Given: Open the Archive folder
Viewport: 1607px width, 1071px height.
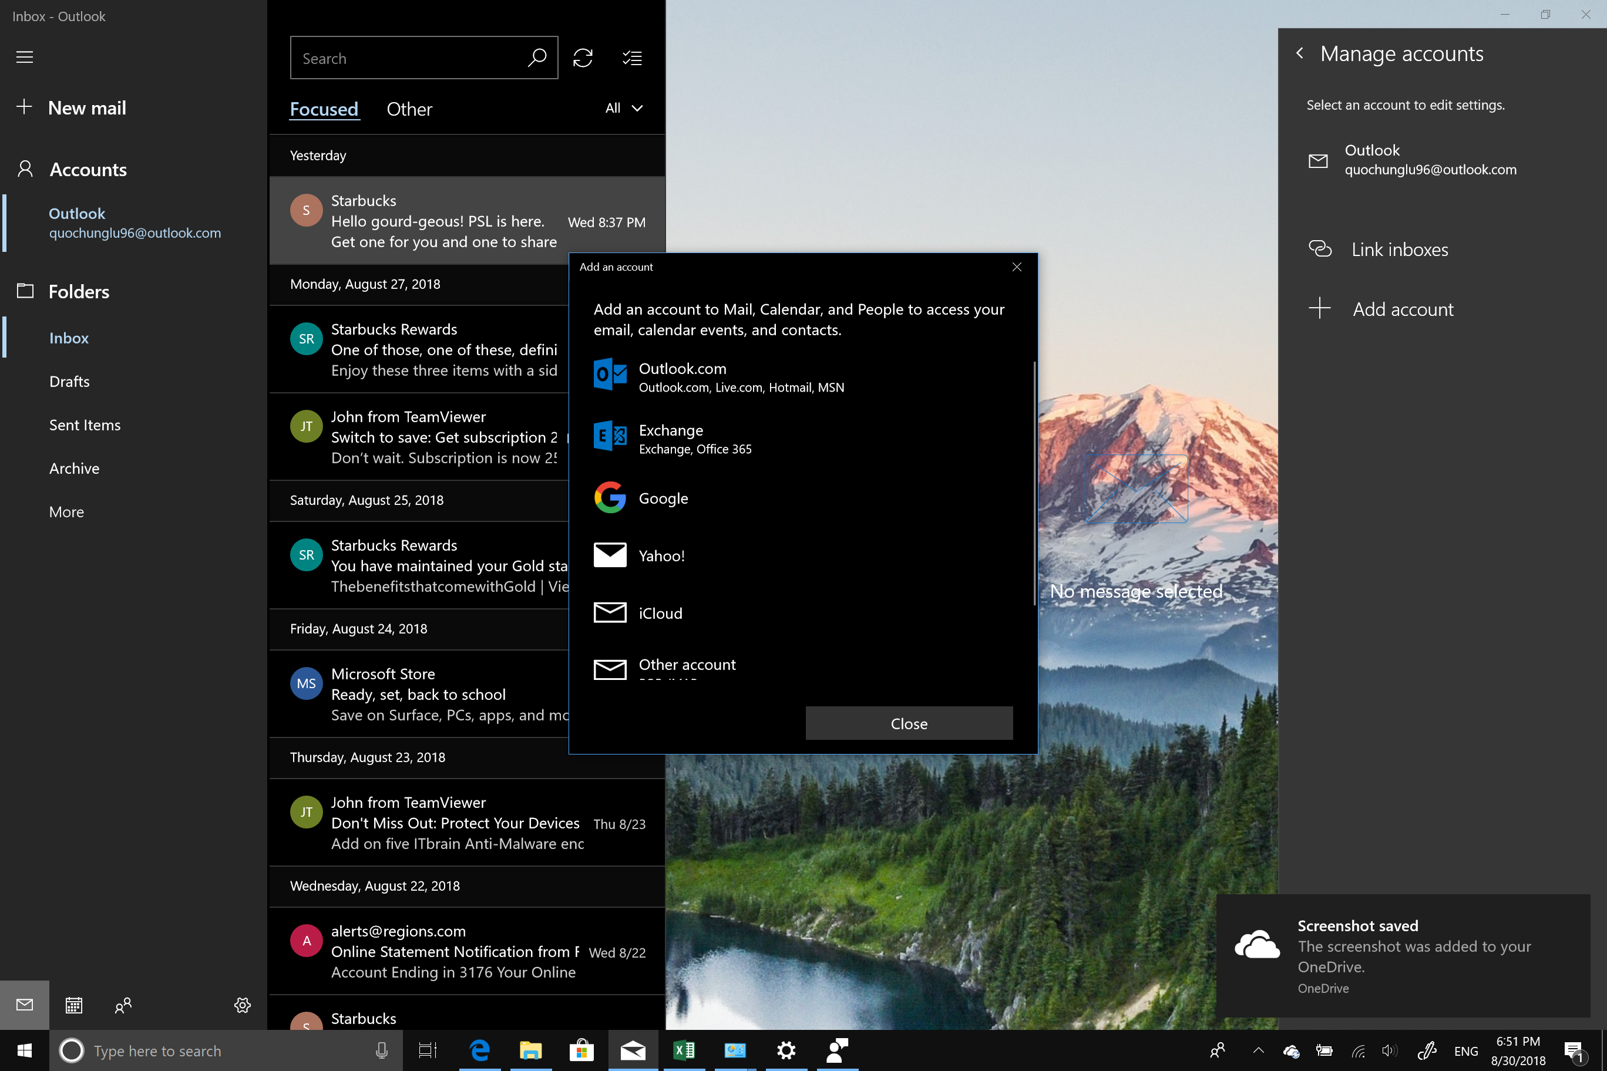Looking at the screenshot, I should (133, 469).
